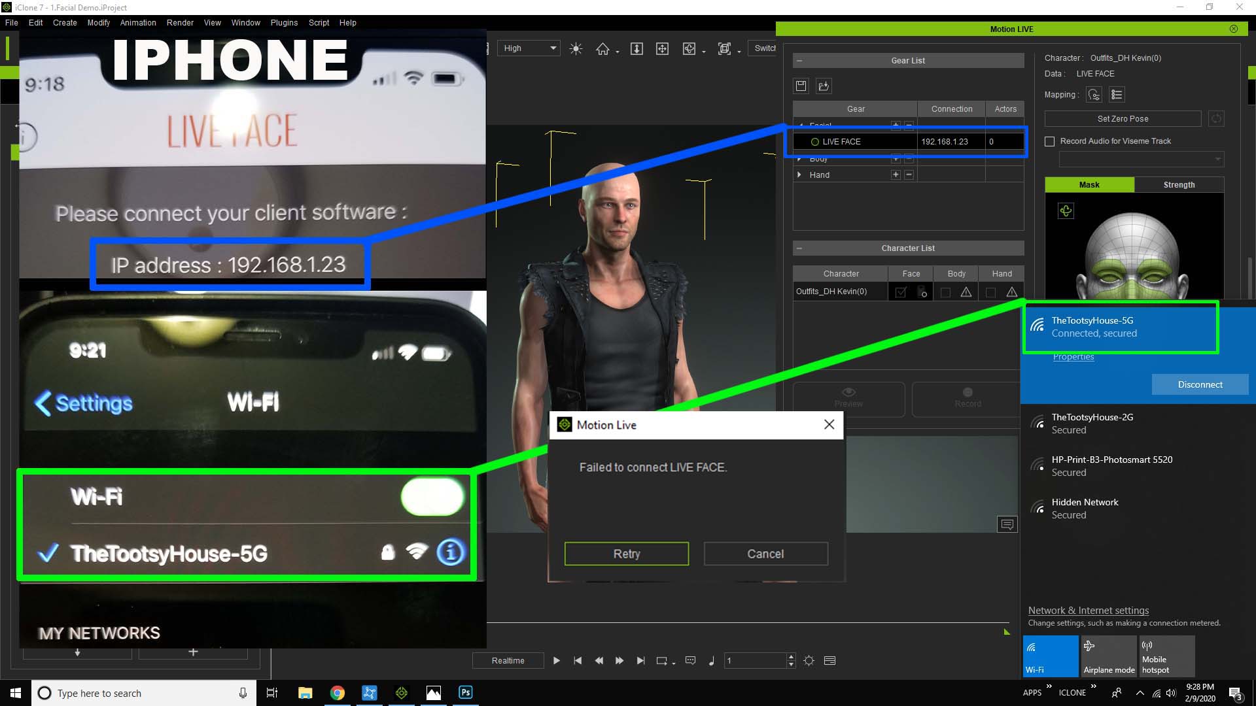Image resolution: width=1256 pixels, height=706 pixels.
Task: Click Cancel in the Motion Live dialog
Action: tap(765, 554)
